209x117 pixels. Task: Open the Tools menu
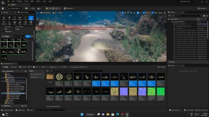26,1
